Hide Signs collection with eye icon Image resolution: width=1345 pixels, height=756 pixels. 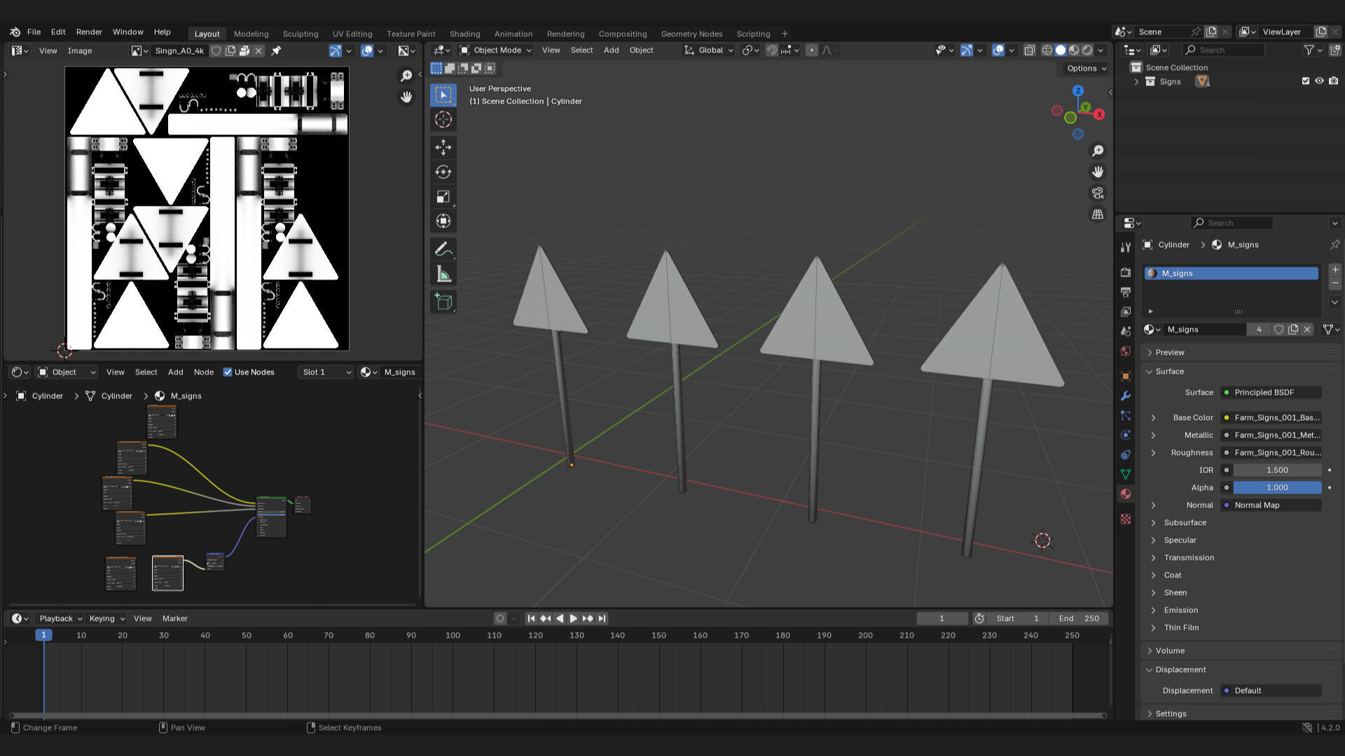tap(1319, 82)
